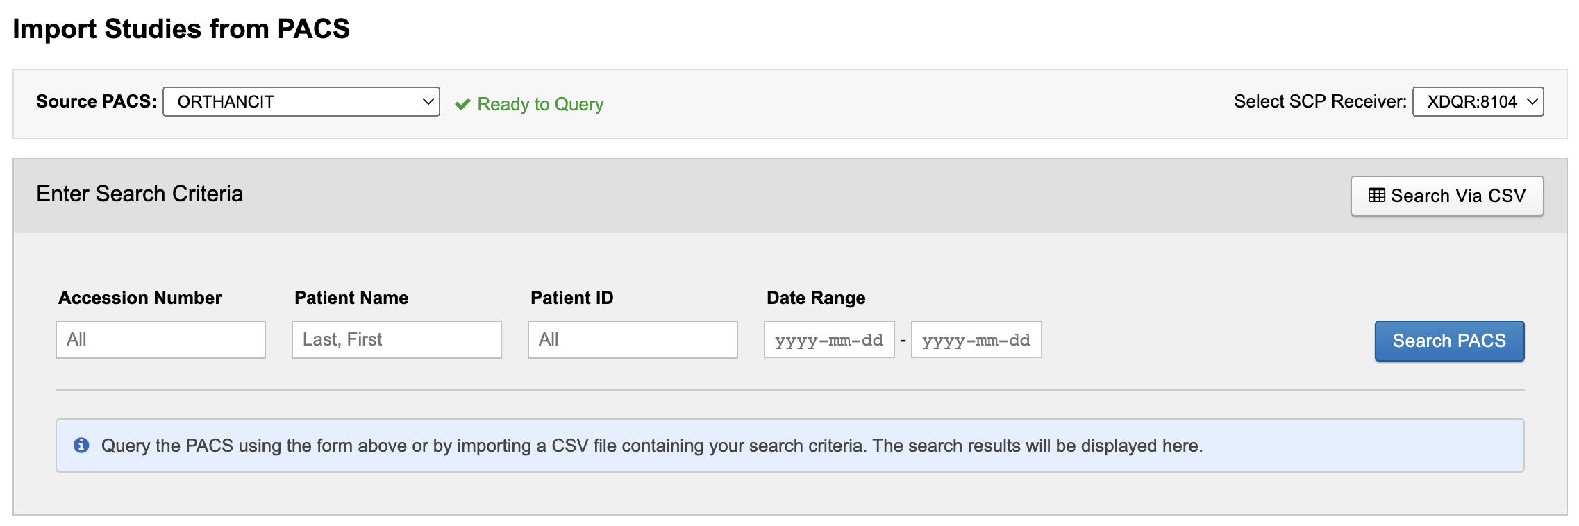Click the "Date Range" field label
The image size is (1579, 526).
pos(816,298)
